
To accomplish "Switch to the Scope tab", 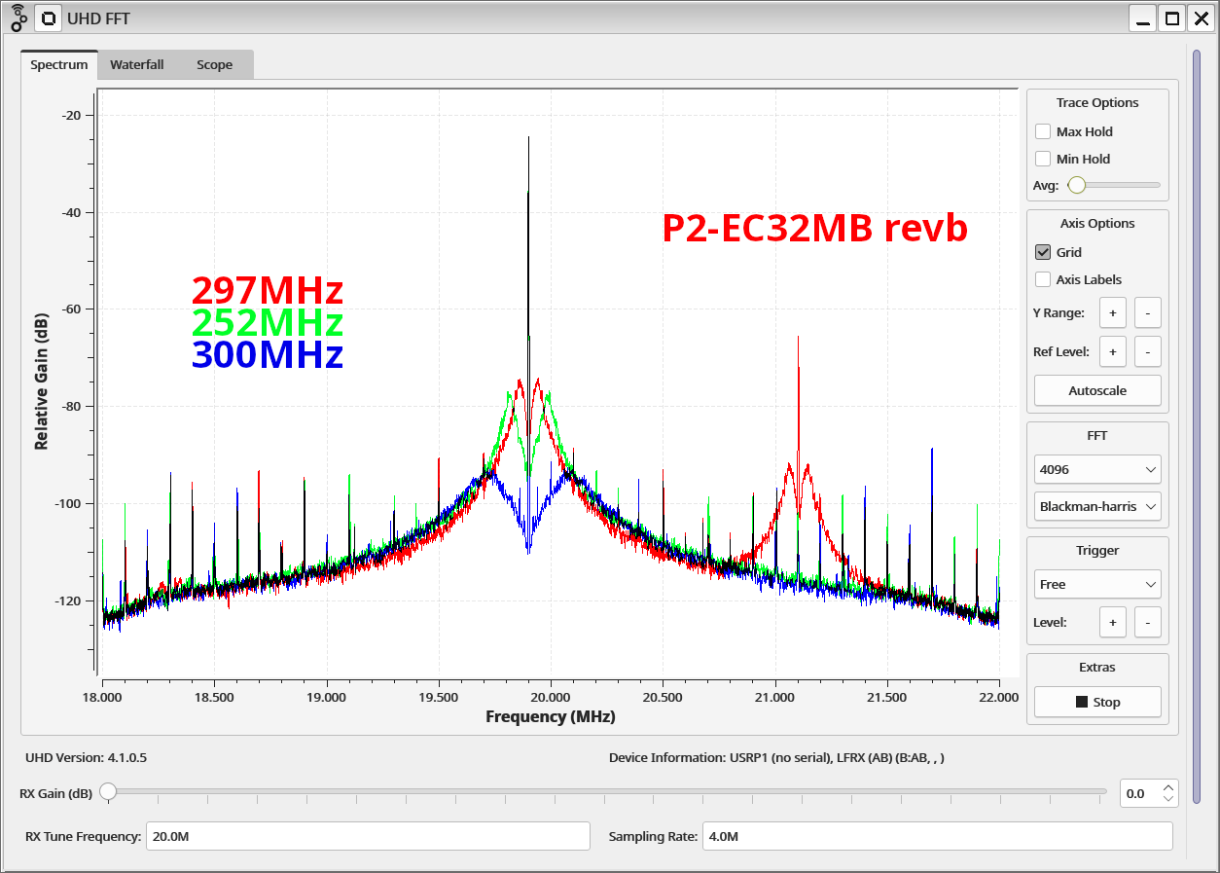I will click(x=214, y=65).
